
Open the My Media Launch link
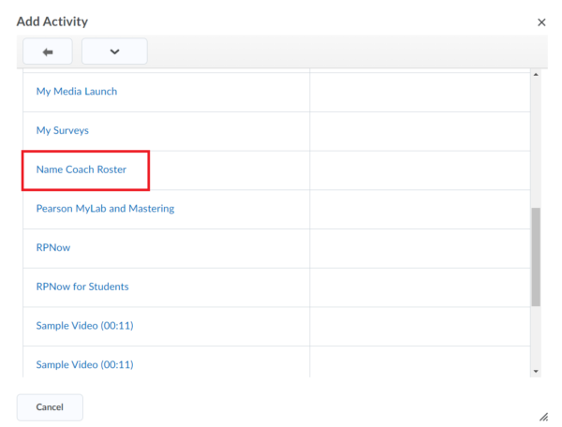click(x=76, y=92)
